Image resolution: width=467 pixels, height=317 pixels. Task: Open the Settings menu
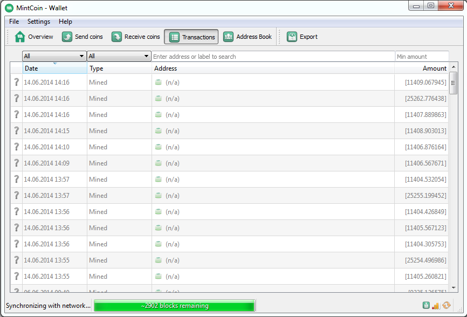(39, 22)
